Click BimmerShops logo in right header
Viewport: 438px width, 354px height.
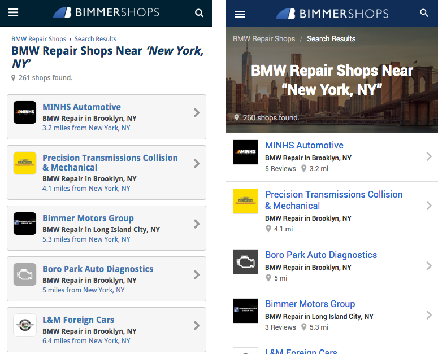point(332,14)
